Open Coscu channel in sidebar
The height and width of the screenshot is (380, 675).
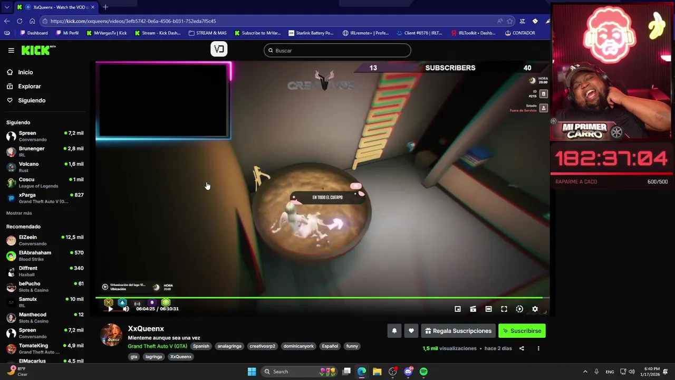45,183
